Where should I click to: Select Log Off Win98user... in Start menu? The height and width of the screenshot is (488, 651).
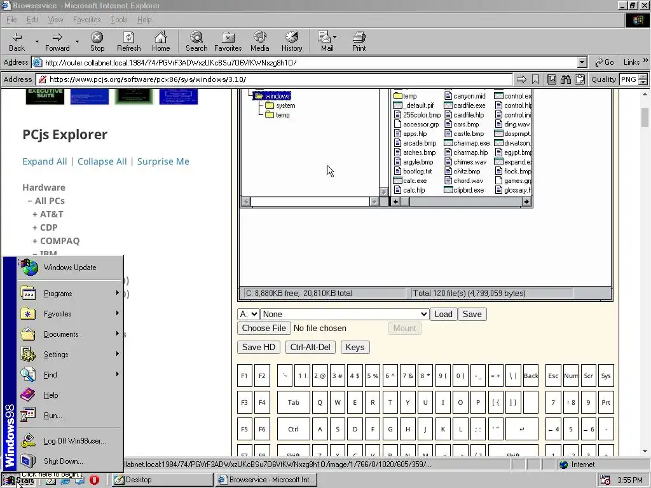pos(70,441)
